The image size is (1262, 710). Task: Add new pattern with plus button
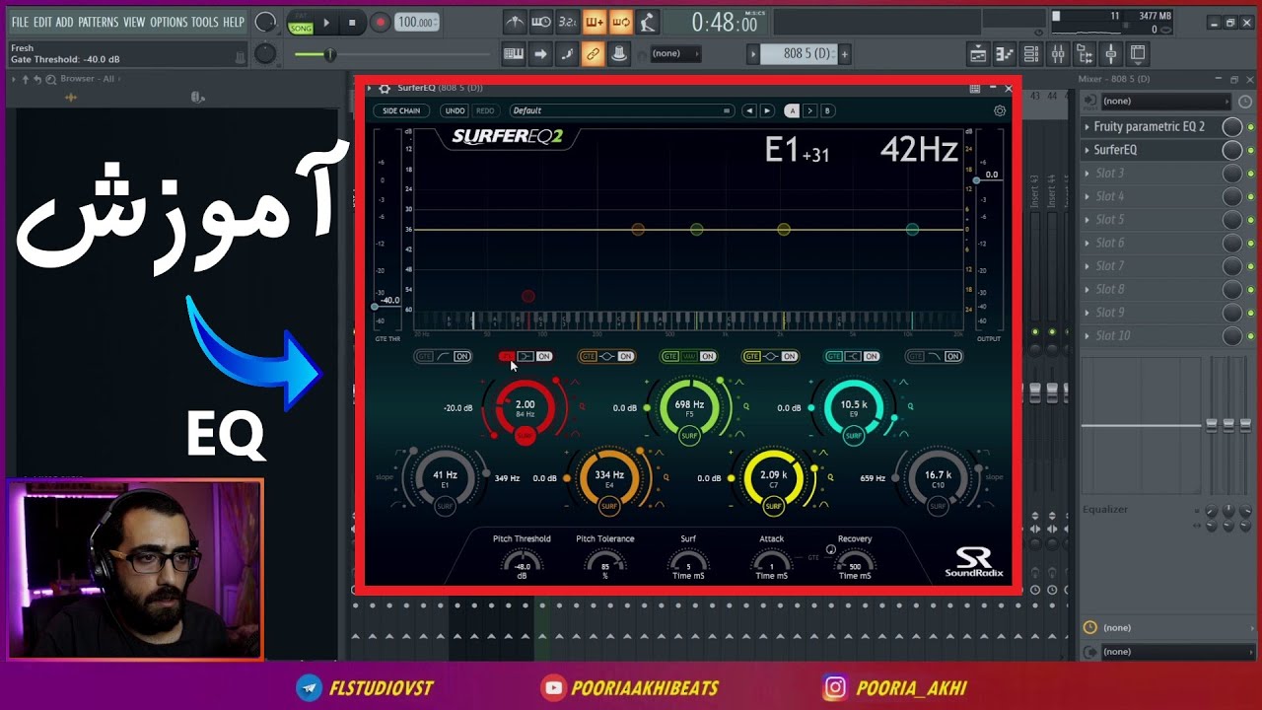pos(844,54)
